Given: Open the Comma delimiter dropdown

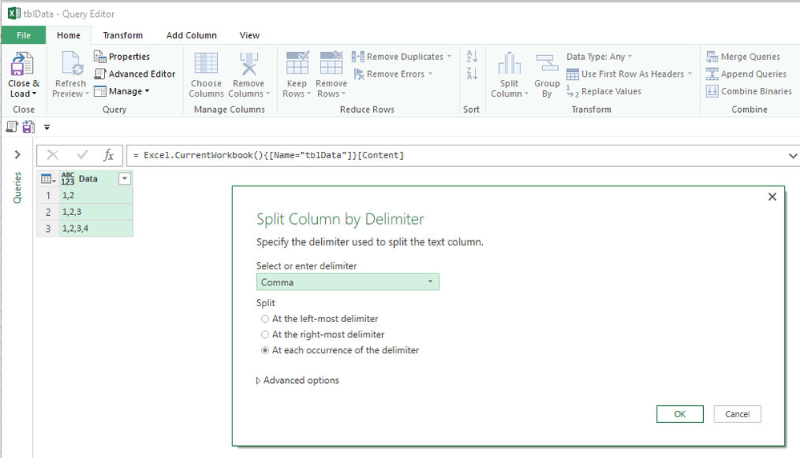Looking at the screenshot, I should tap(348, 281).
